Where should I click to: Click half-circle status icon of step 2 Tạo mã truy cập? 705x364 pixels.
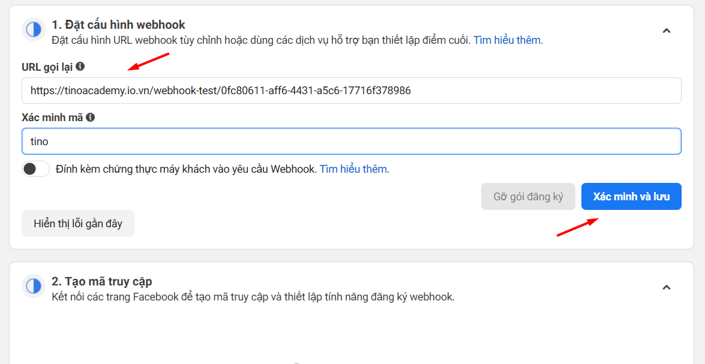coord(33,285)
